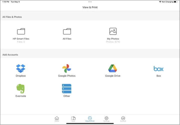180x125 pixels.
Task: Go to the Scan tab
Action: click(73, 119)
